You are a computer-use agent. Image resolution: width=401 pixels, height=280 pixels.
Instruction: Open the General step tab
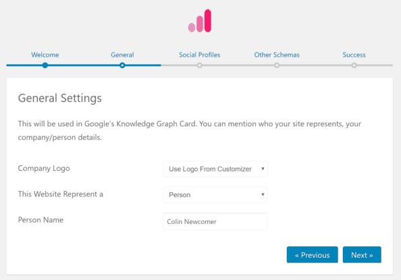pyautogui.click(x=122, y=55)
